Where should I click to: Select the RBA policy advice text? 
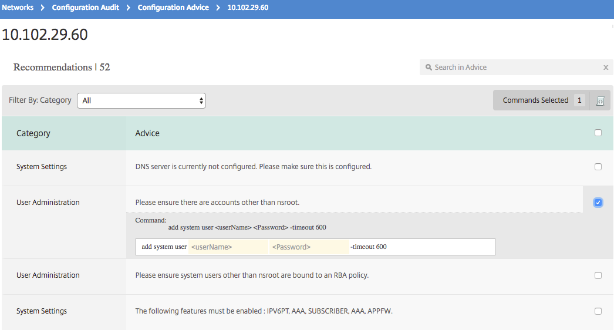point(252,275)
